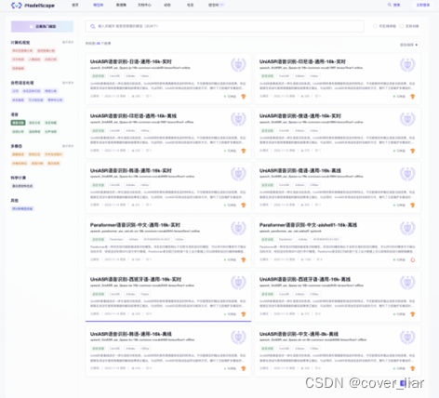Tick the 支持训练 checkbox

click(402, 26)
